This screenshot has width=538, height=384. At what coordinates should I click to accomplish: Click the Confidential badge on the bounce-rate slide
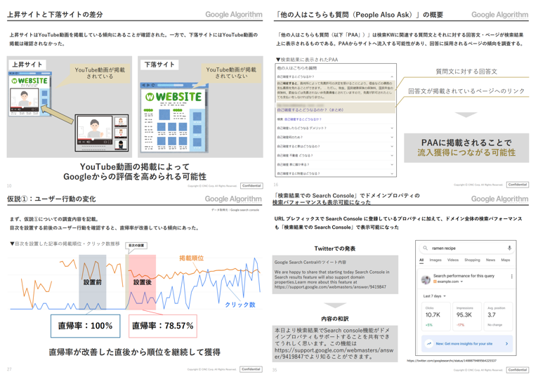[x=251, y=369]
